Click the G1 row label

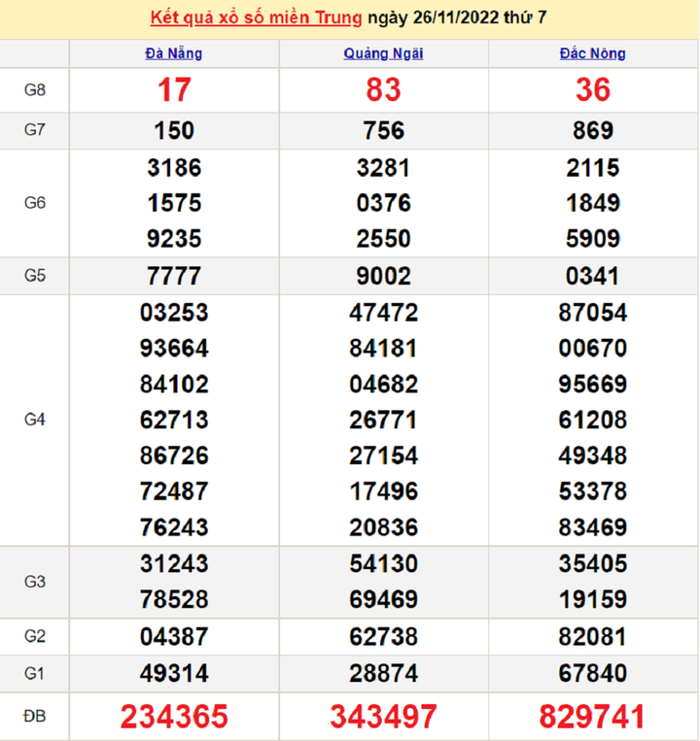(x=35, y=673)
